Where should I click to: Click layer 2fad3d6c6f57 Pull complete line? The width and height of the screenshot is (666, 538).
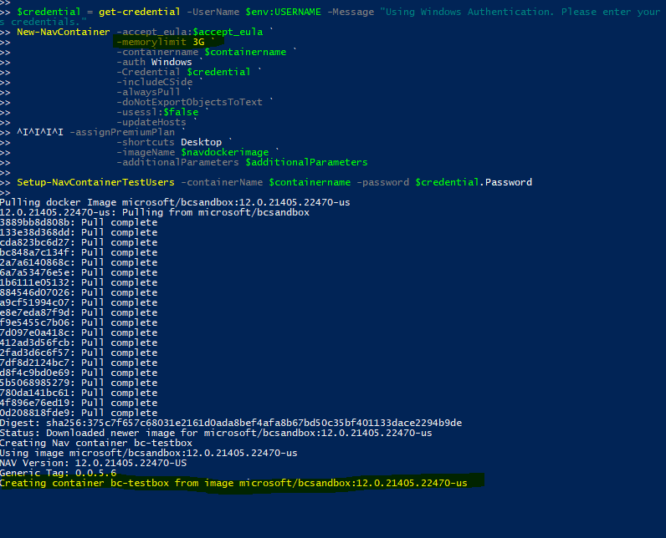tap(79, 353)
